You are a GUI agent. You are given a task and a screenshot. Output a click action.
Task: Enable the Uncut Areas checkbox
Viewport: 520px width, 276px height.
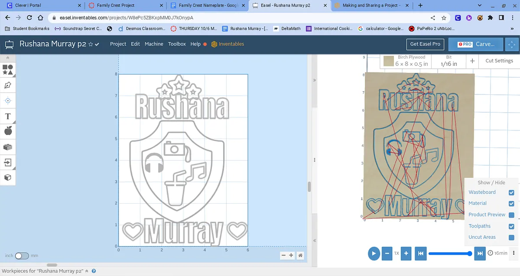tap(511, 237)
